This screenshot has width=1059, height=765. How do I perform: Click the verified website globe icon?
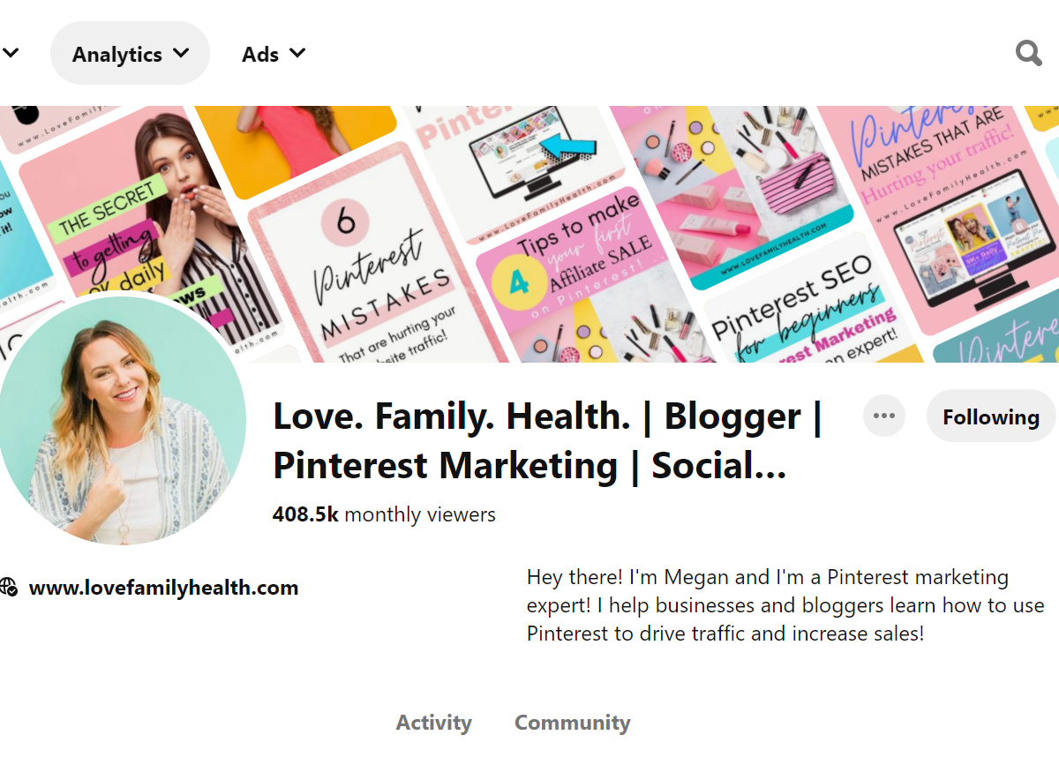click(9, 588)
